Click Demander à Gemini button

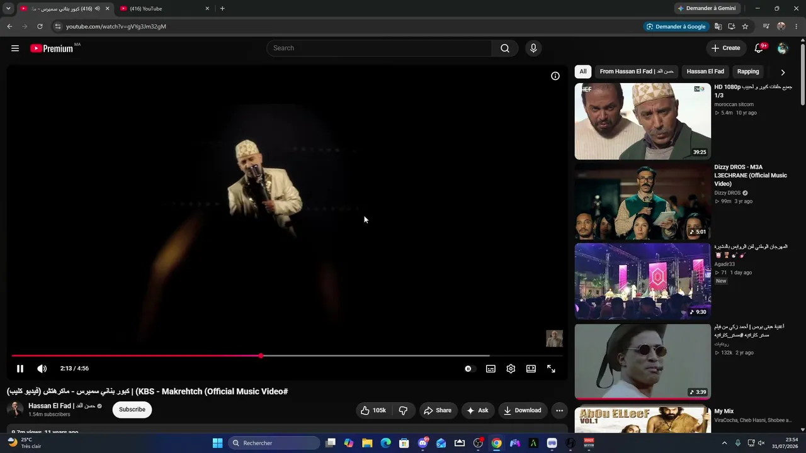tap(706, 8)
